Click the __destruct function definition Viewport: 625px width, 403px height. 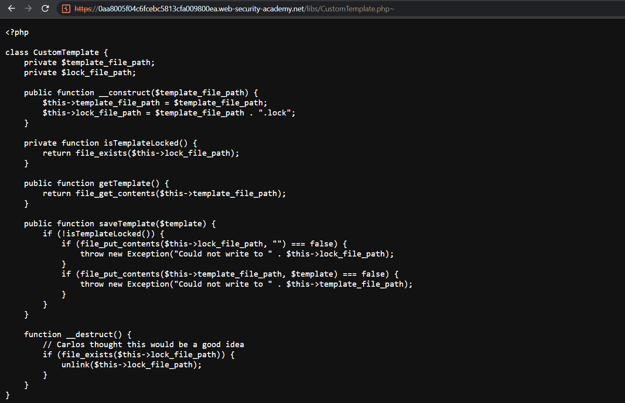click(x=77, y=334)
